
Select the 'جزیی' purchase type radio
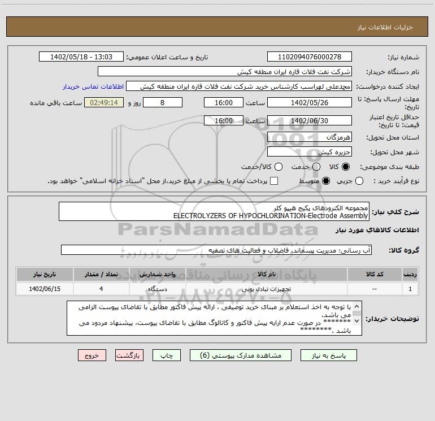click(359, 181)
